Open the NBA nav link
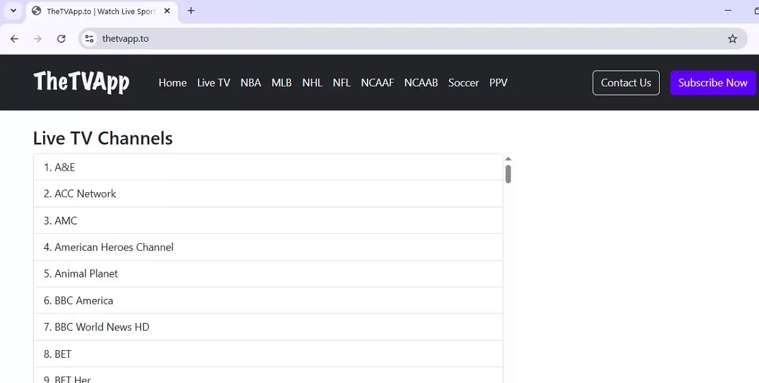759x383 pixels. [x=250, y=83]
